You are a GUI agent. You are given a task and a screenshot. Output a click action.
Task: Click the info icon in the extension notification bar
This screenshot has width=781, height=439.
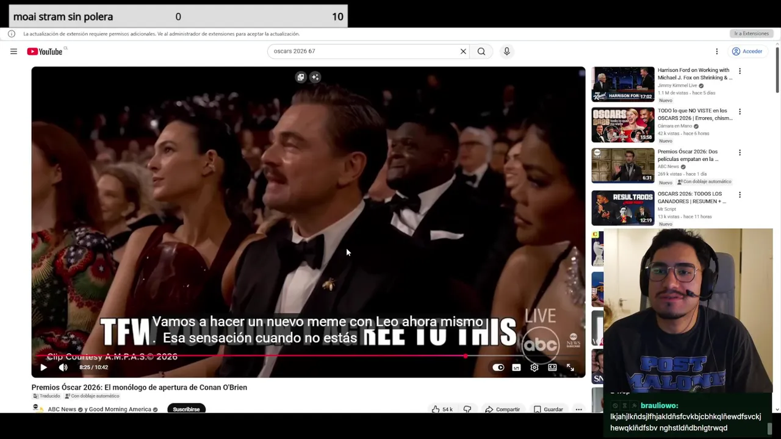(x=12, y=34)
